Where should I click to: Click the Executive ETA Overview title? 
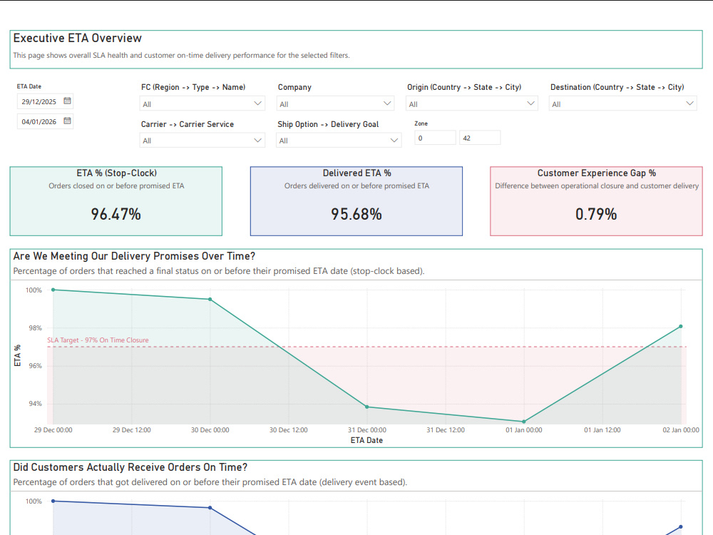coord(77,39)
